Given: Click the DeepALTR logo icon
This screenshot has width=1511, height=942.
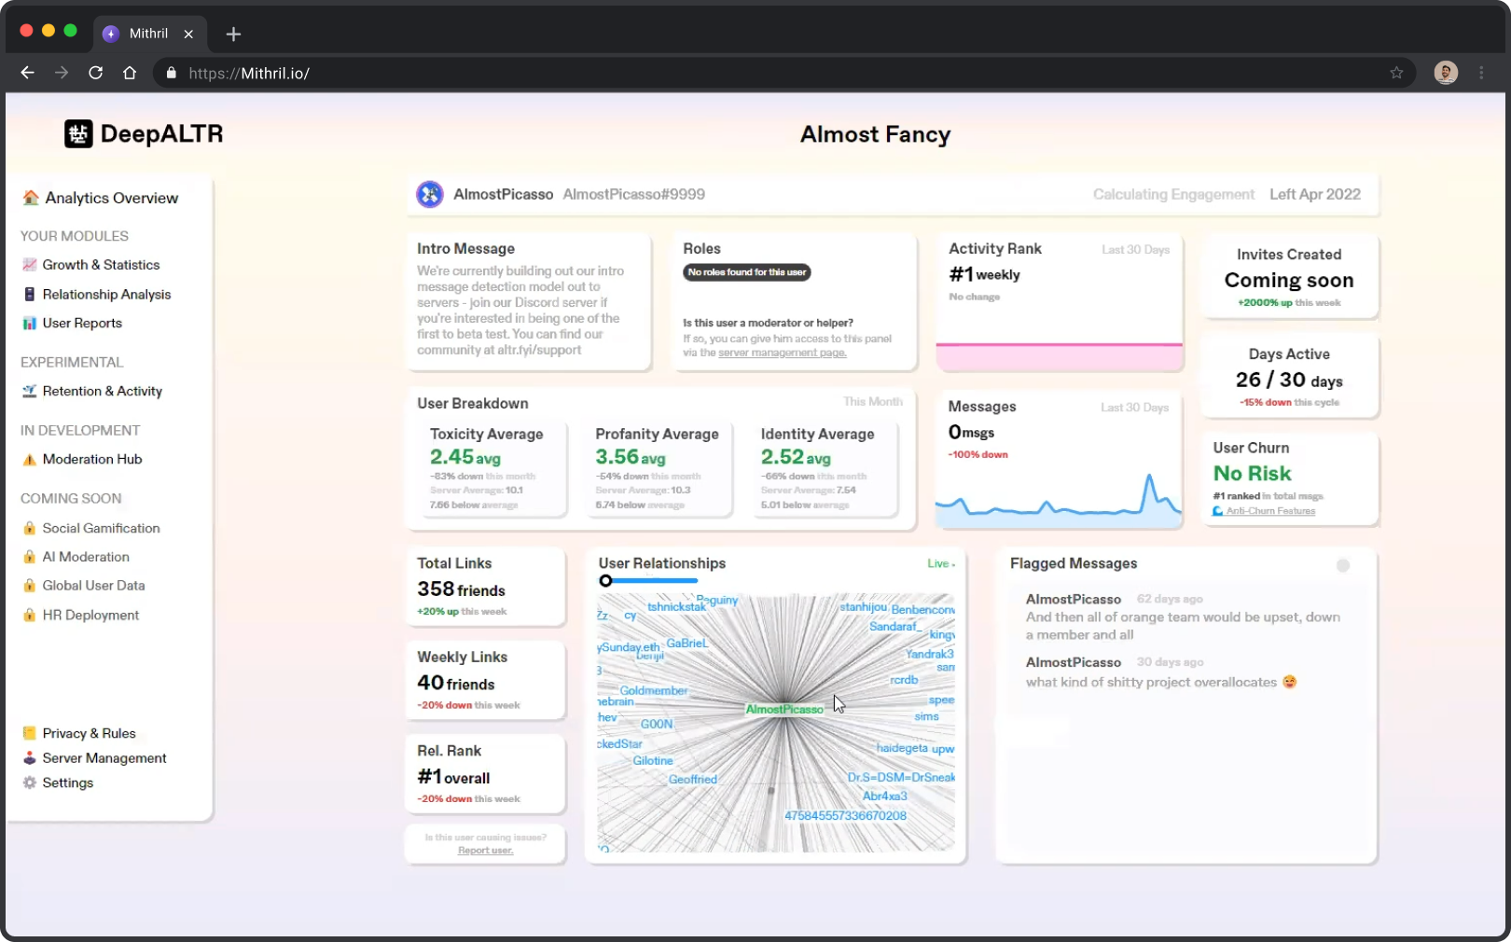Looking at the screenshot, I should click(78, 134).
